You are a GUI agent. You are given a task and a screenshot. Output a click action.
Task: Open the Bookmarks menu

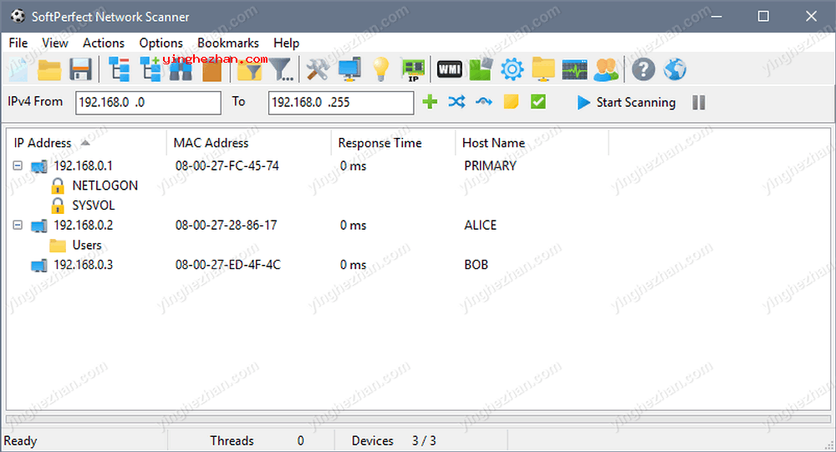(x=228, y=43)
